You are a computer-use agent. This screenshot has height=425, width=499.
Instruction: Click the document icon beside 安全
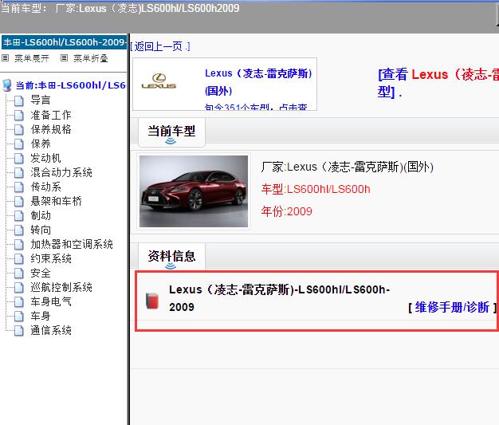(x=19, y=273)
